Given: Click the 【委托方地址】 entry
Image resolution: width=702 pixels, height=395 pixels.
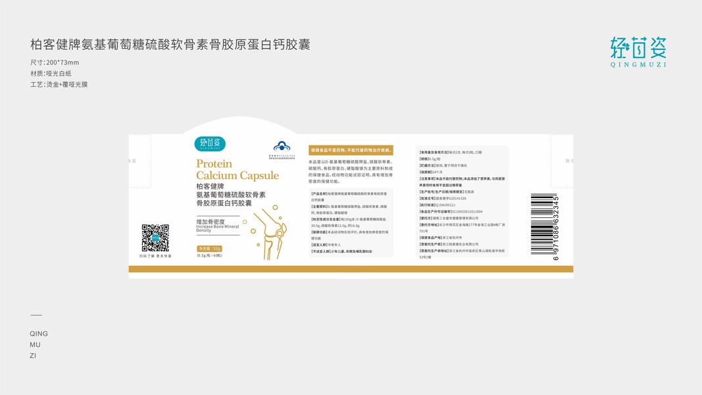Looking at the screenshot, I should [x=462, y=228].
